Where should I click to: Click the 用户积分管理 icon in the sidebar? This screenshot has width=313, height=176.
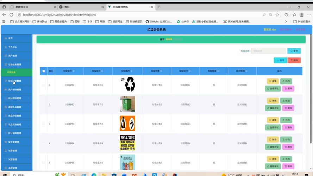click(6, 90)
